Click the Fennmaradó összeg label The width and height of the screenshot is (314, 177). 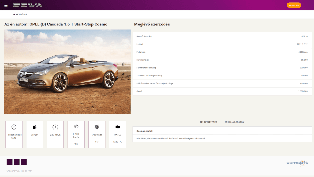click(146, 68)
